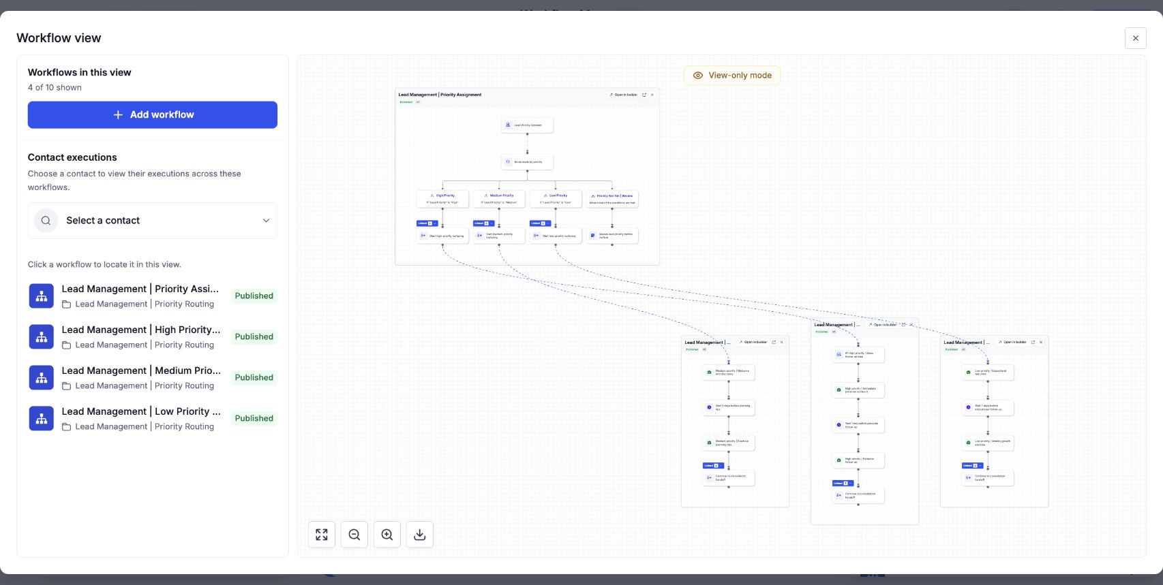This screenshot has width=1163, height=585.
Task: Click Open in builder on Priority Assignment card
Action: (624, 95)
